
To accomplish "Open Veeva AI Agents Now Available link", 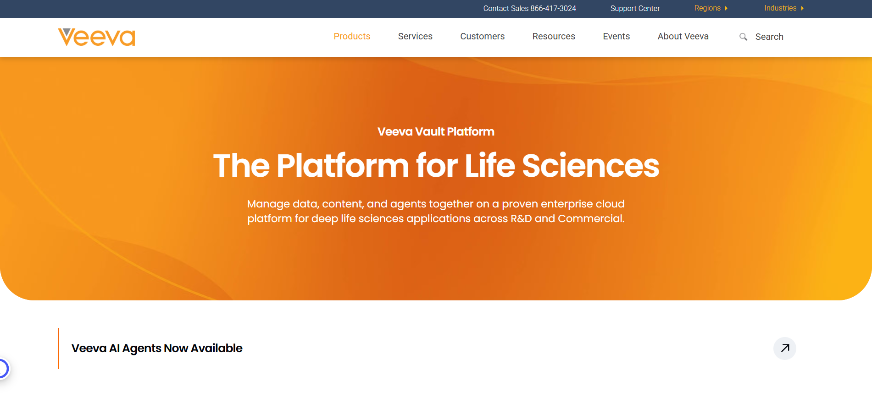I will point(157,348).
